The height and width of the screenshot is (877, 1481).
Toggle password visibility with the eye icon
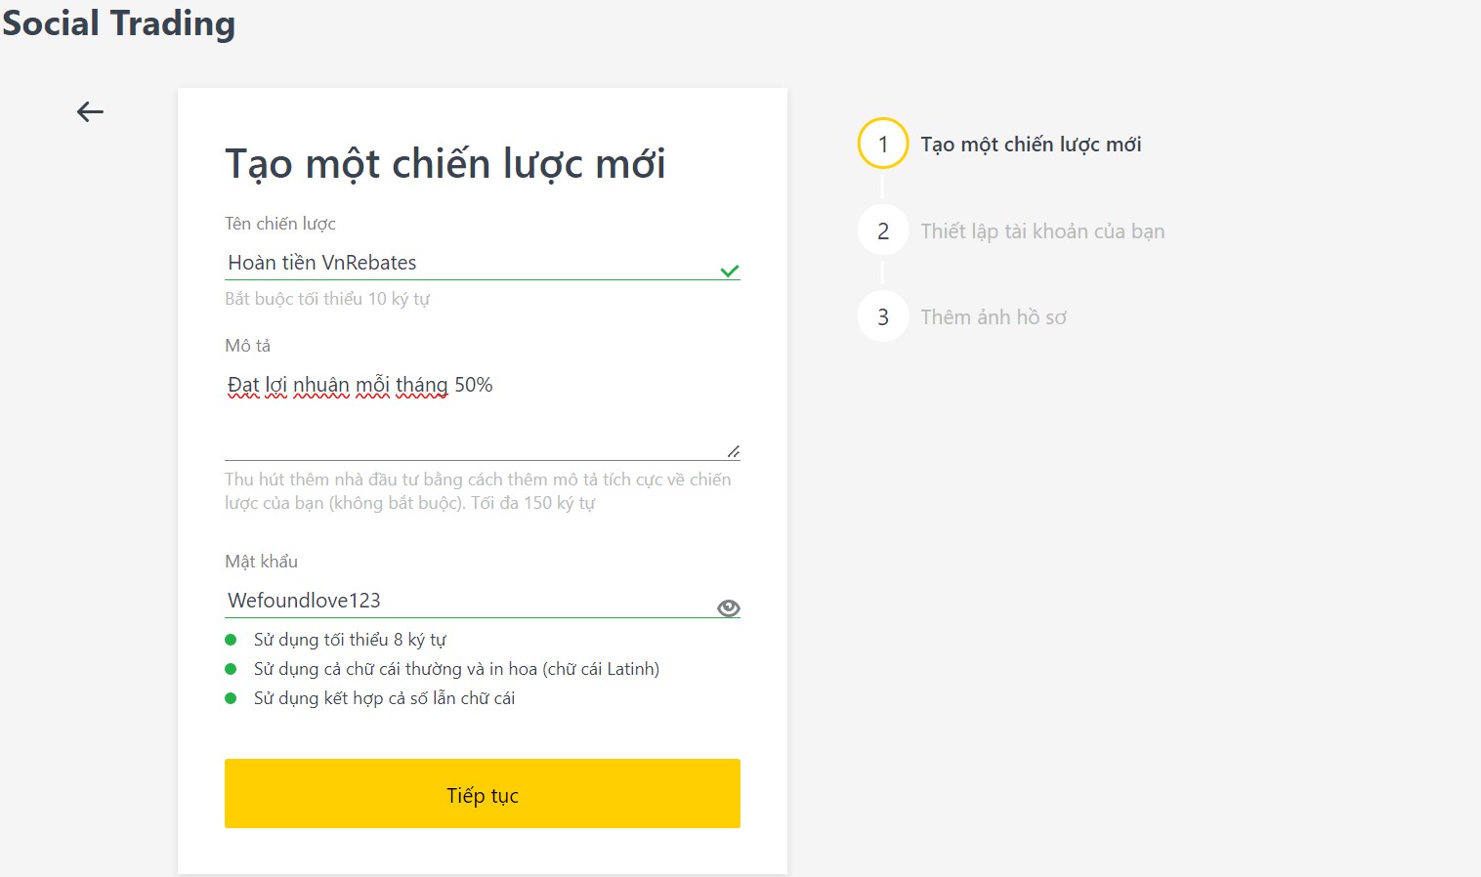[x=729, y=607]
